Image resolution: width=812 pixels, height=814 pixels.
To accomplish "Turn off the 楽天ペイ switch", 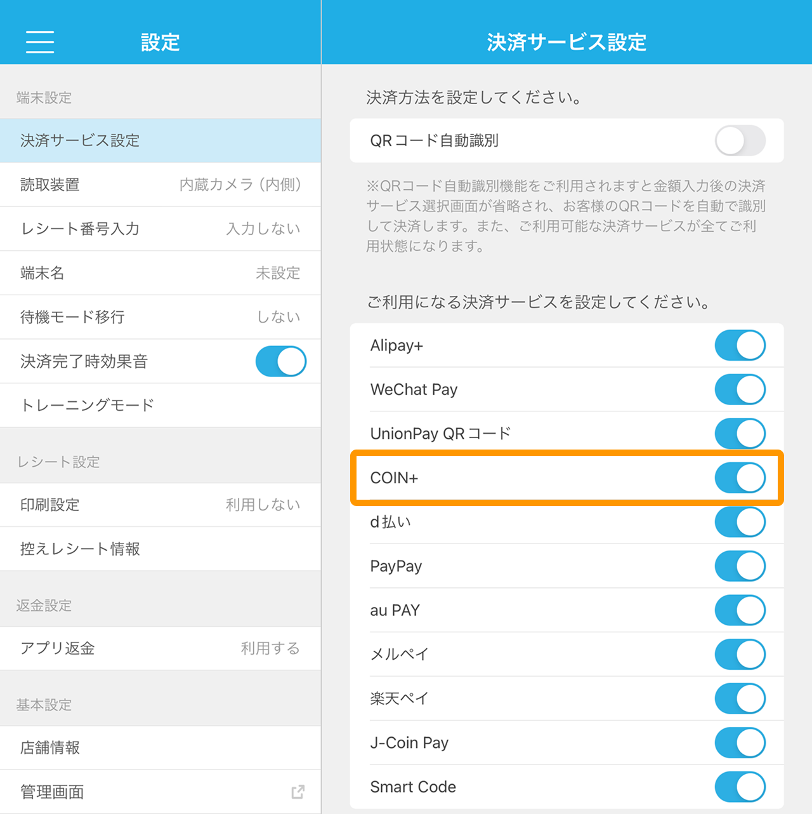I will pyautogui.click(x=740, y=698).
